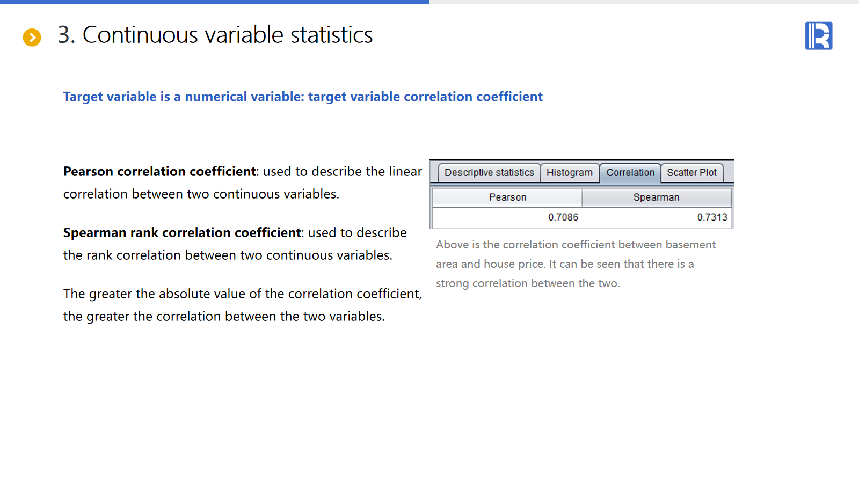The width and height of the screenshot is (859, 483).
Task: Click the Spearman column header
Action: point(656,197)
